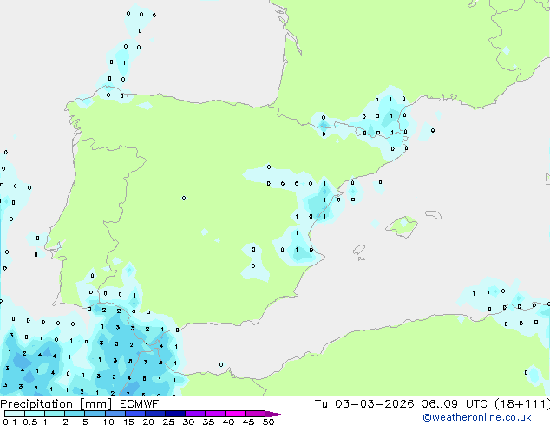This screenshot has width=550, height=425.
Task: Click the 'ECMWF' model label
Action: pos(139,404)
